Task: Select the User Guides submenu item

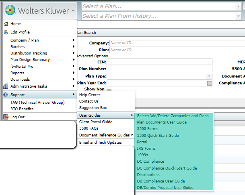Action: pos(106,115)
